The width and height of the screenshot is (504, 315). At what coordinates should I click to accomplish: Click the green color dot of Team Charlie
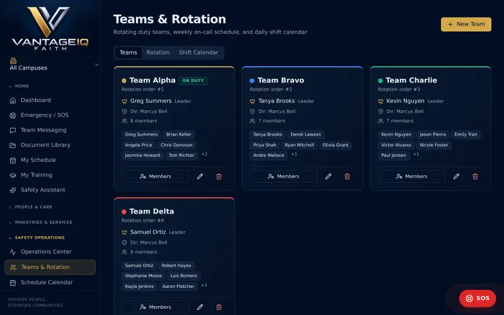pyautogui.click(x=381, y=81)
